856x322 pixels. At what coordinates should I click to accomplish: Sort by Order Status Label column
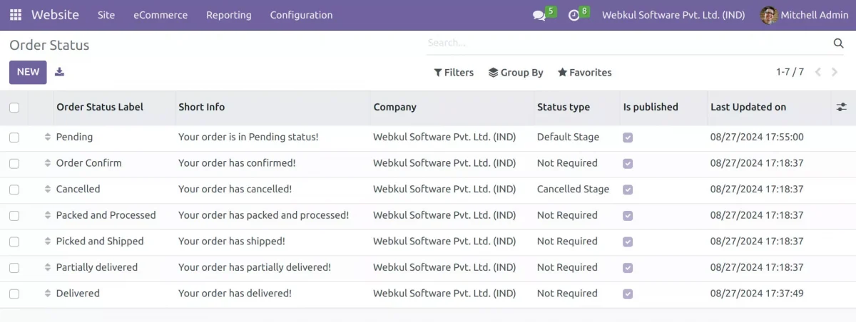point(100,107)
